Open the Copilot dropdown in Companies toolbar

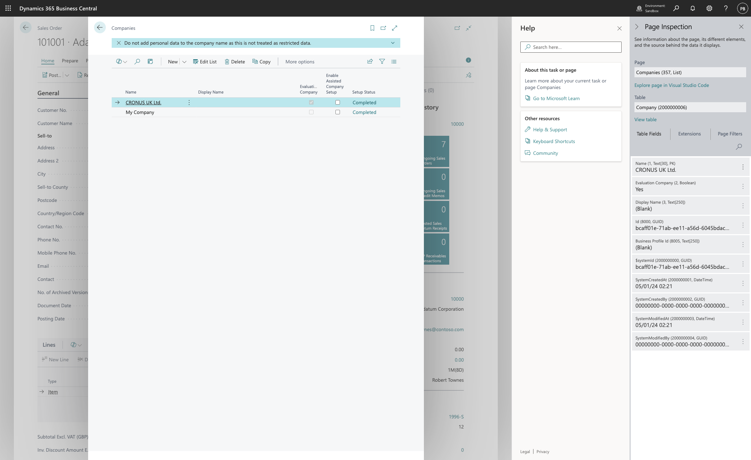tap(121, 62)
